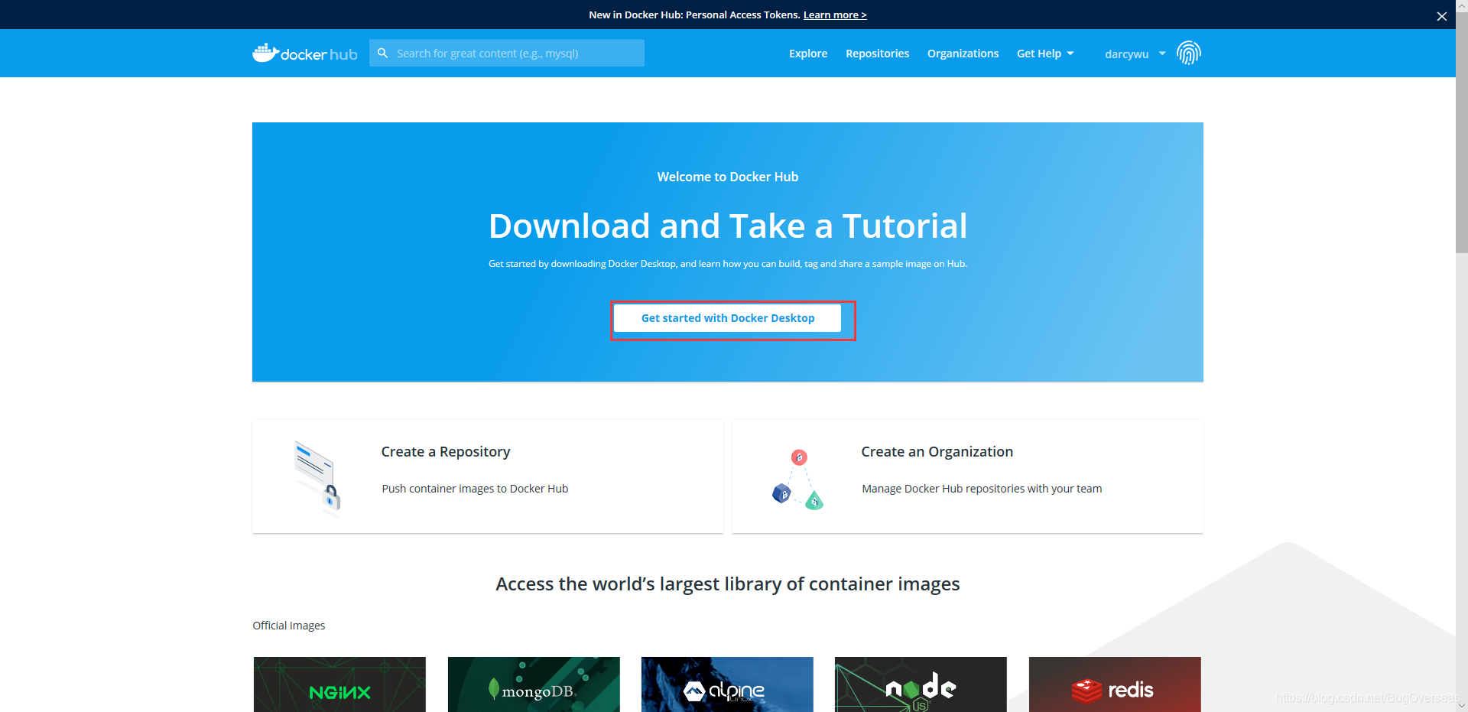Click 'Push container images to Docker Hub' text
This screenshot has height=712, width=1468.
[475, 489]
